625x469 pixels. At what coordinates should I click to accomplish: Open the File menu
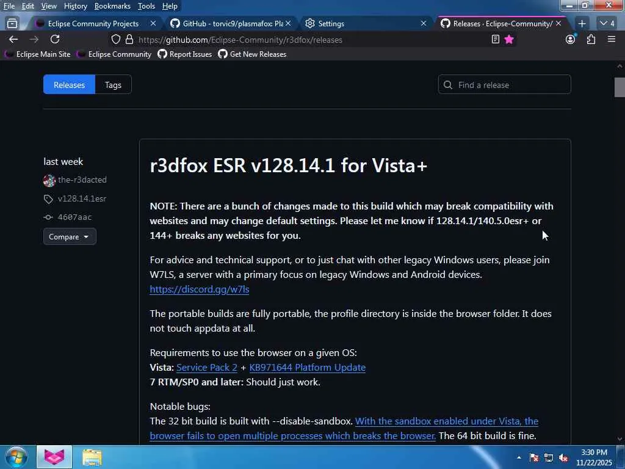tap(9, 6)
